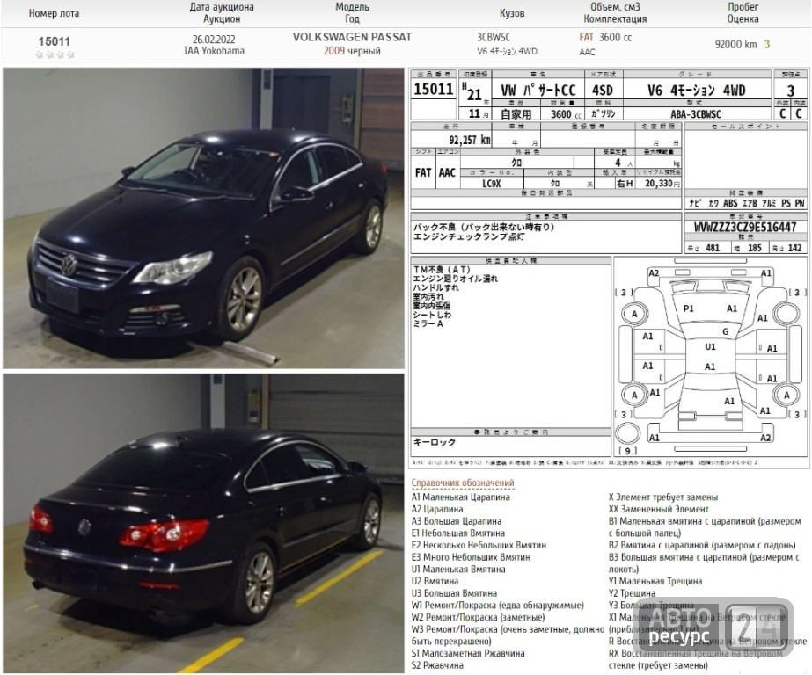Click the 2009 year value

(334, 51)
